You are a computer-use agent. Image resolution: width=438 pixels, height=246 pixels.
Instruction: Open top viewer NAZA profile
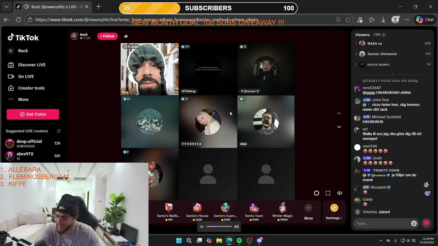point(393,43)
